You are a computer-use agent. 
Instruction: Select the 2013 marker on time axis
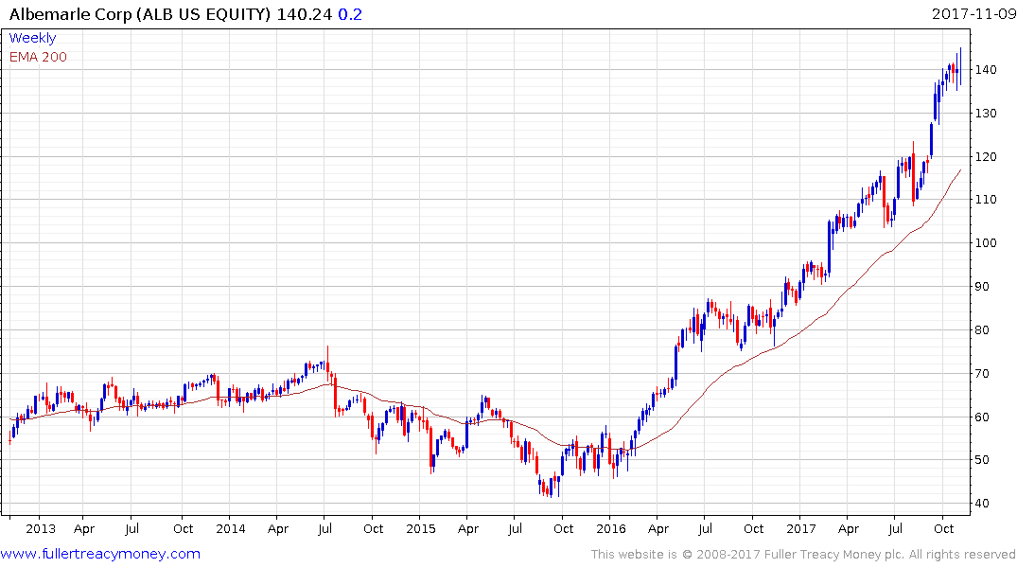coord(41,529)
